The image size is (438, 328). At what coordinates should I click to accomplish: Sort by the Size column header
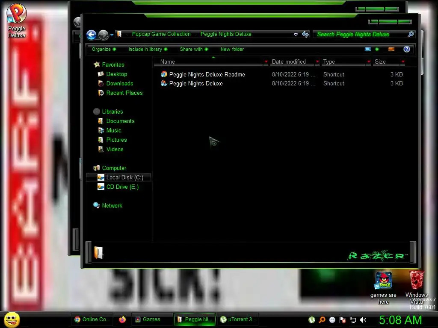387,61
